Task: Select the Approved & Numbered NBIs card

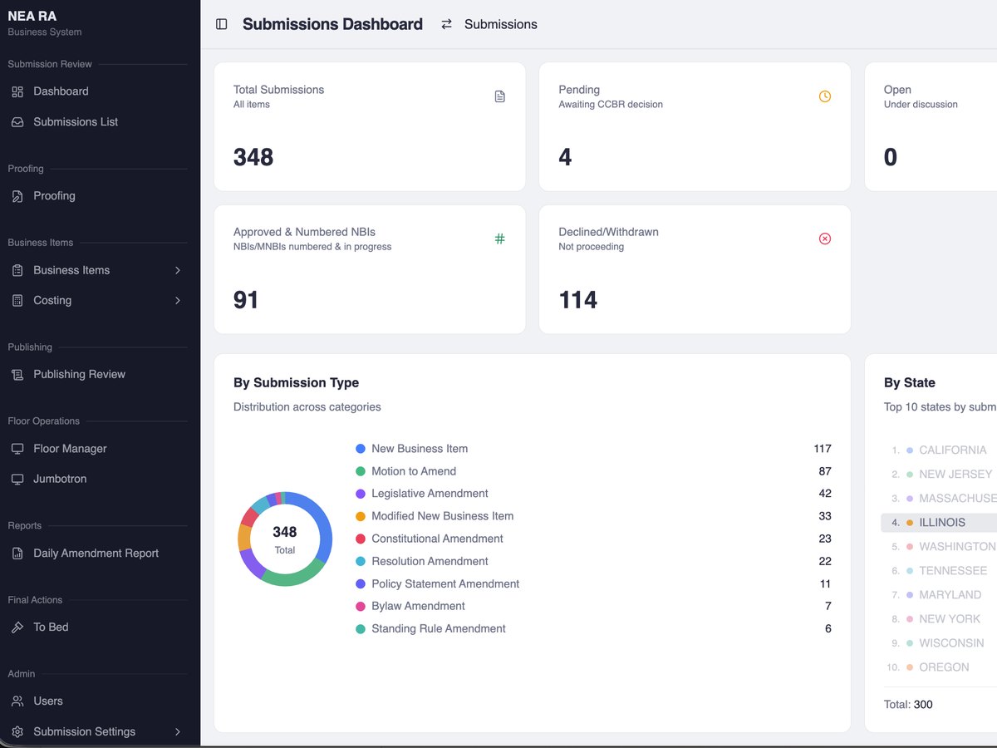Action: (x=370, y=269)
